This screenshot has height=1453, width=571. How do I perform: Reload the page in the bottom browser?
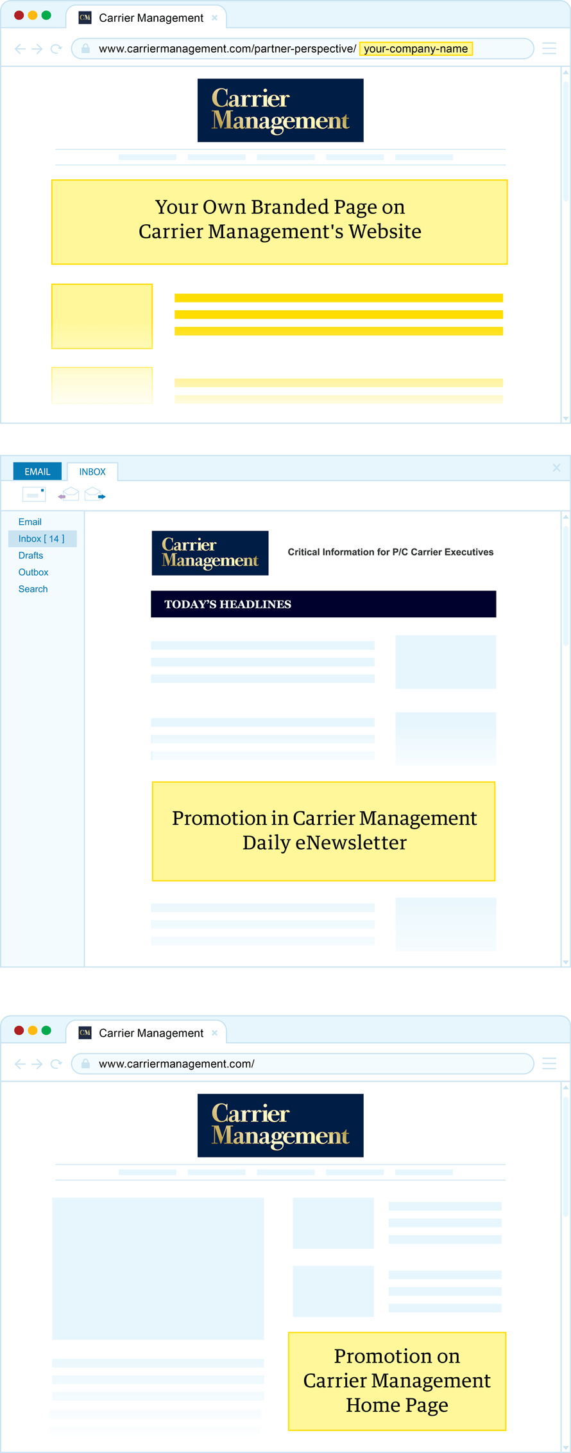pos(56,1064)
